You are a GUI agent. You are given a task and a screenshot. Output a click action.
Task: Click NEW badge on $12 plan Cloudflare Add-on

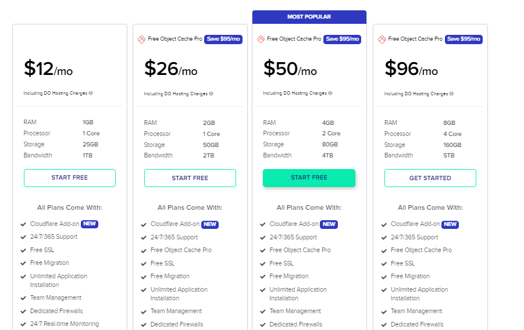click(x=90, y=224)
